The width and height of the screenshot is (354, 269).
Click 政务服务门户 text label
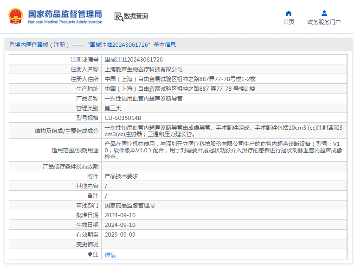click(x=324, y=22)
